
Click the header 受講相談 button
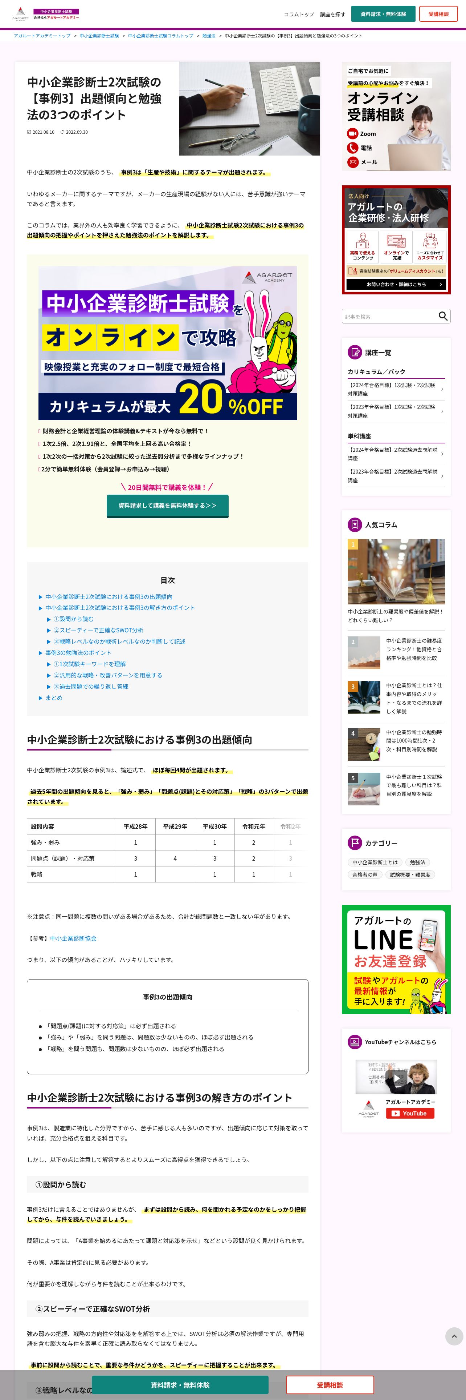[438, 13]
